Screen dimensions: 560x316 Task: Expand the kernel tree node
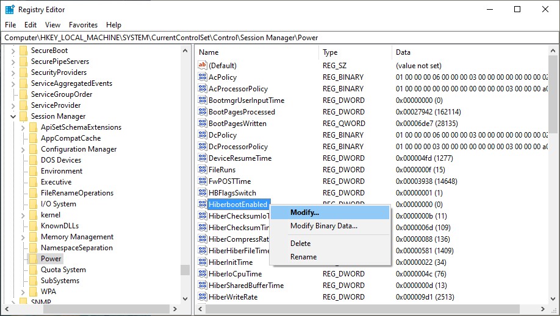23,215
